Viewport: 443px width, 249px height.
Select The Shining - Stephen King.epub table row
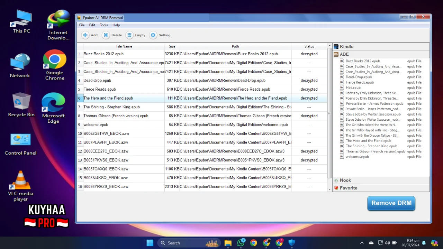pos(202,107)
